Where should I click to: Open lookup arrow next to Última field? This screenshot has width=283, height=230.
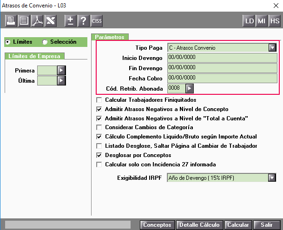coord(61,80)
